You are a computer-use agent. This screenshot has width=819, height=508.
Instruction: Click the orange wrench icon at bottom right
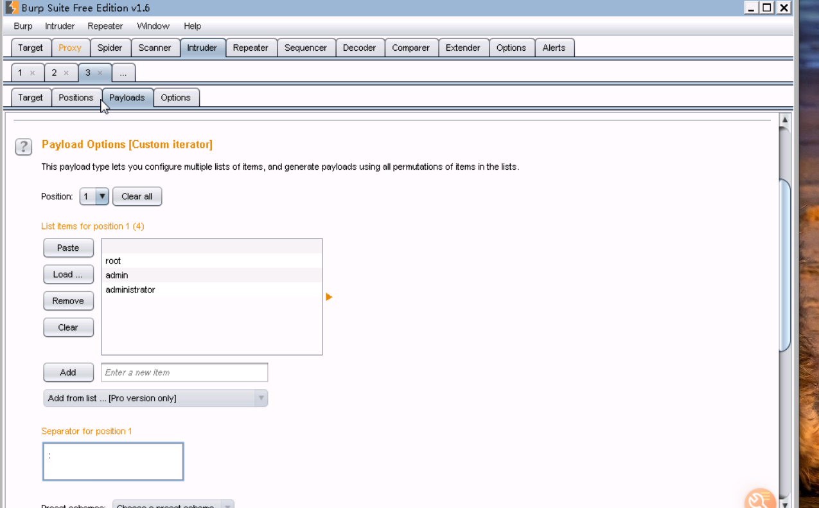pyautogui.click(x=761, y=500)
